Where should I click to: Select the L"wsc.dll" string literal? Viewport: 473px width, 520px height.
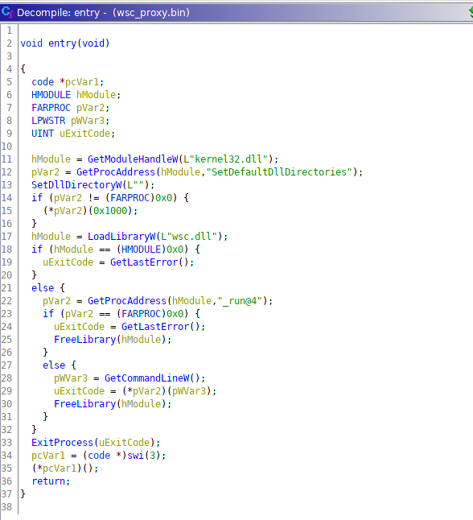[189, 237]
